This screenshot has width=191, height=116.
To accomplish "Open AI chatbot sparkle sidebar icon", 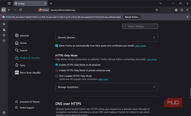I will point(4,24).
